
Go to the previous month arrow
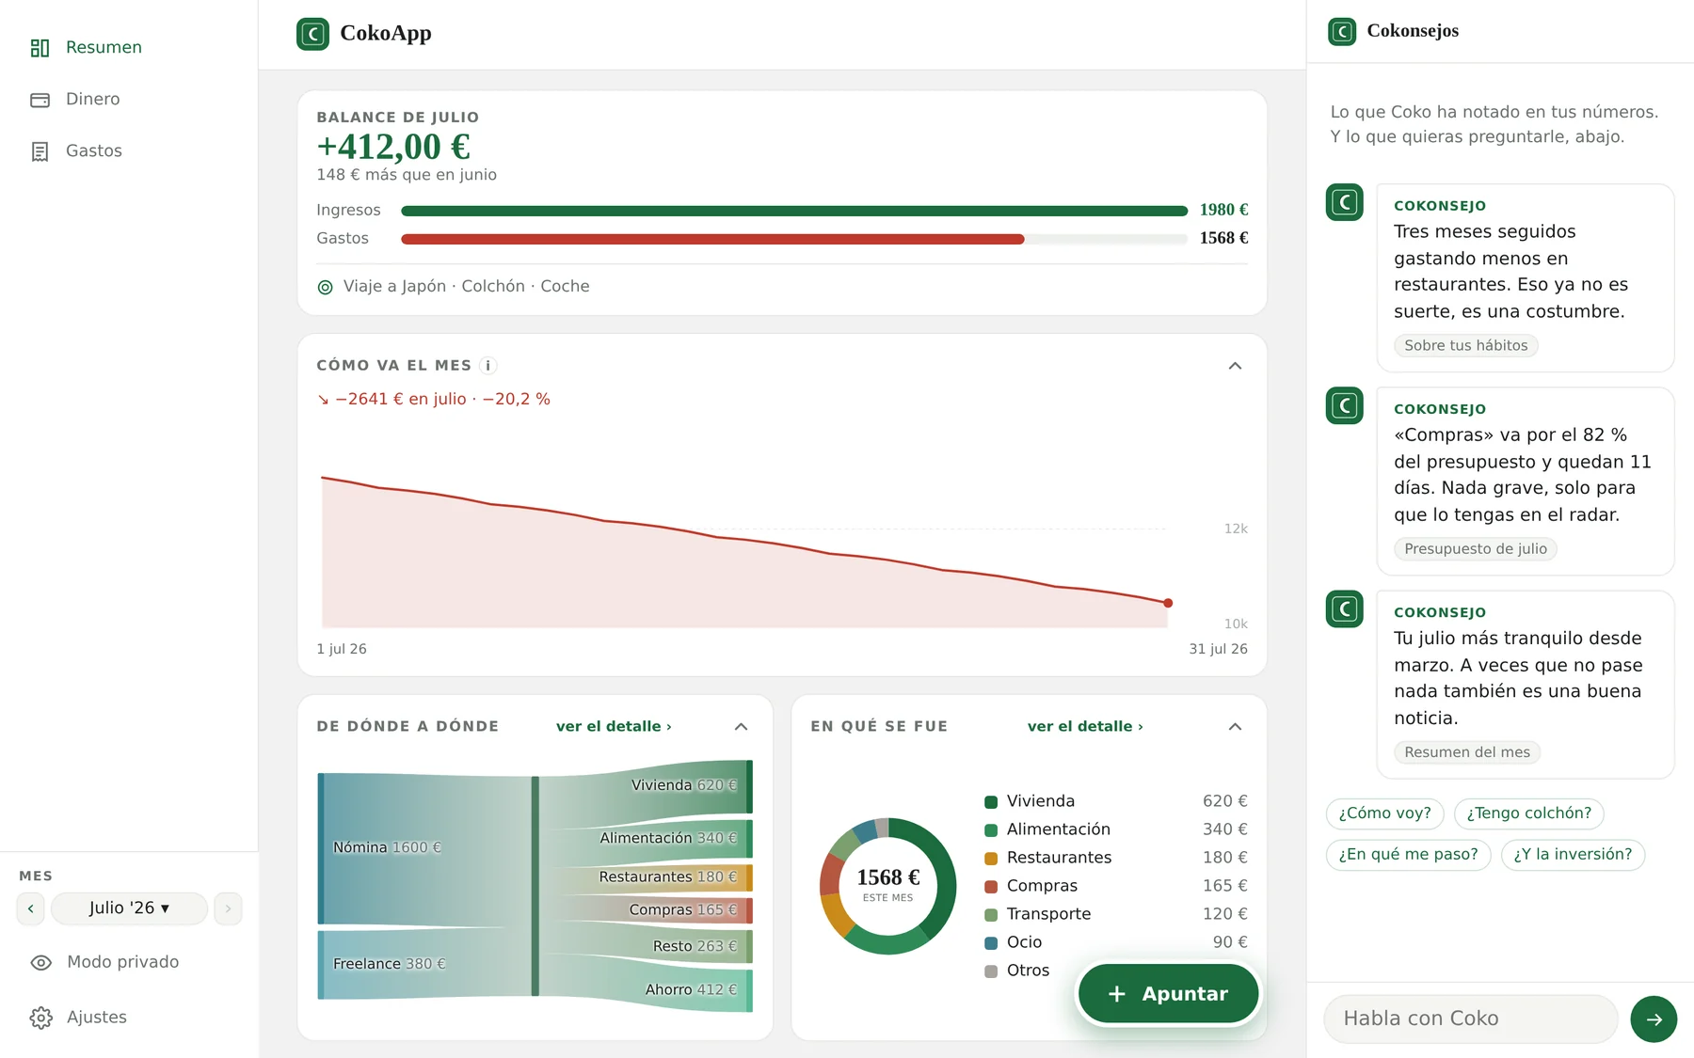tap(31, 908)
